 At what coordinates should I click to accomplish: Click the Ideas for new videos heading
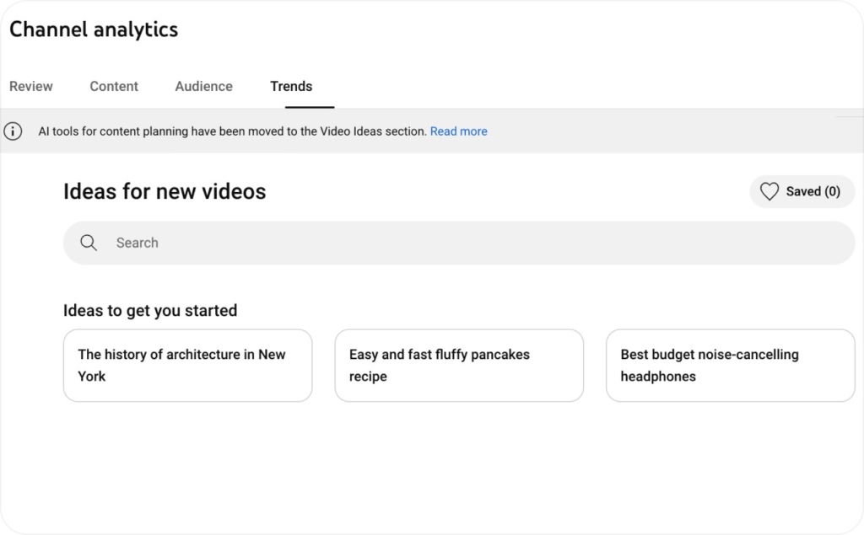click(x=165, y=191)
